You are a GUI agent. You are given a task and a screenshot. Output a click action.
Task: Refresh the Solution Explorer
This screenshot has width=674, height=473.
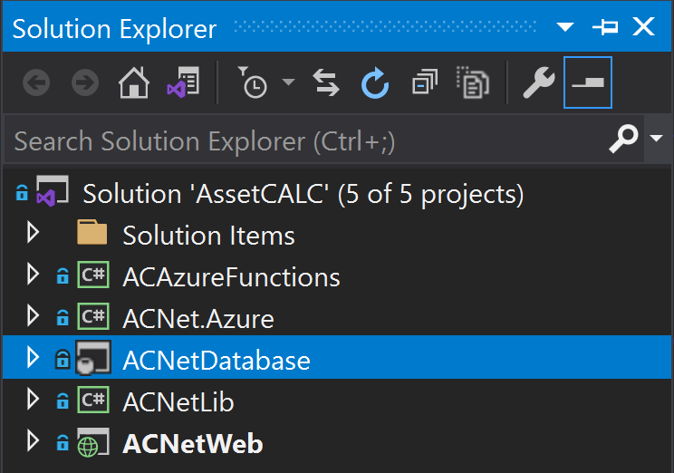pyautogui.click(x=375, y=82)
